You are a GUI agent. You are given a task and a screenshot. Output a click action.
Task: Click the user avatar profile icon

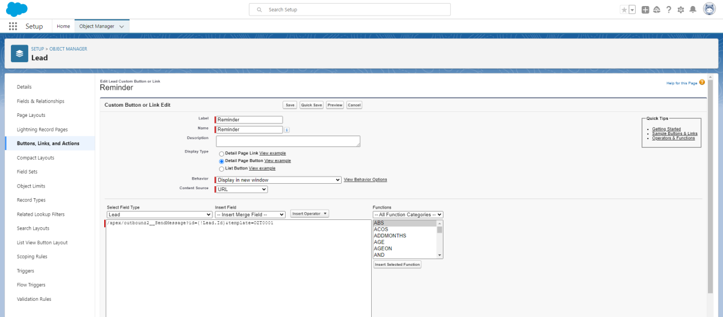click(x=709, y=10)
